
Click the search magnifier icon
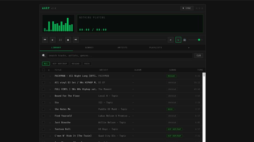click(x=43, y=56)
